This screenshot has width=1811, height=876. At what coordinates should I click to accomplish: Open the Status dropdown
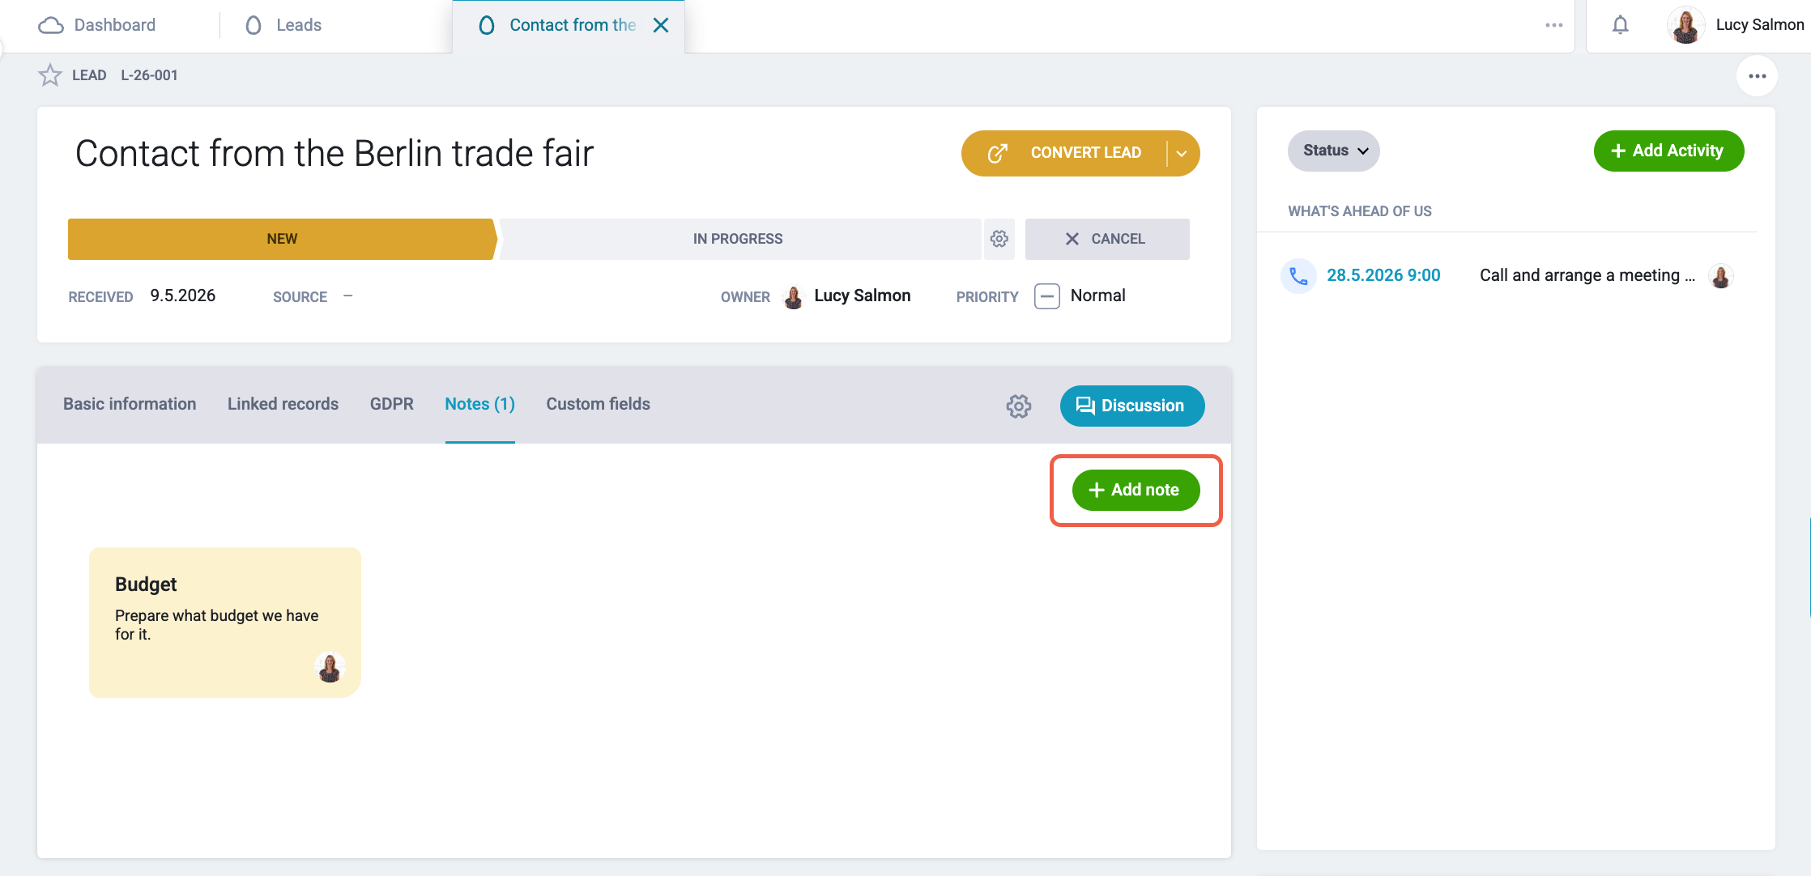click(1333, 151)
